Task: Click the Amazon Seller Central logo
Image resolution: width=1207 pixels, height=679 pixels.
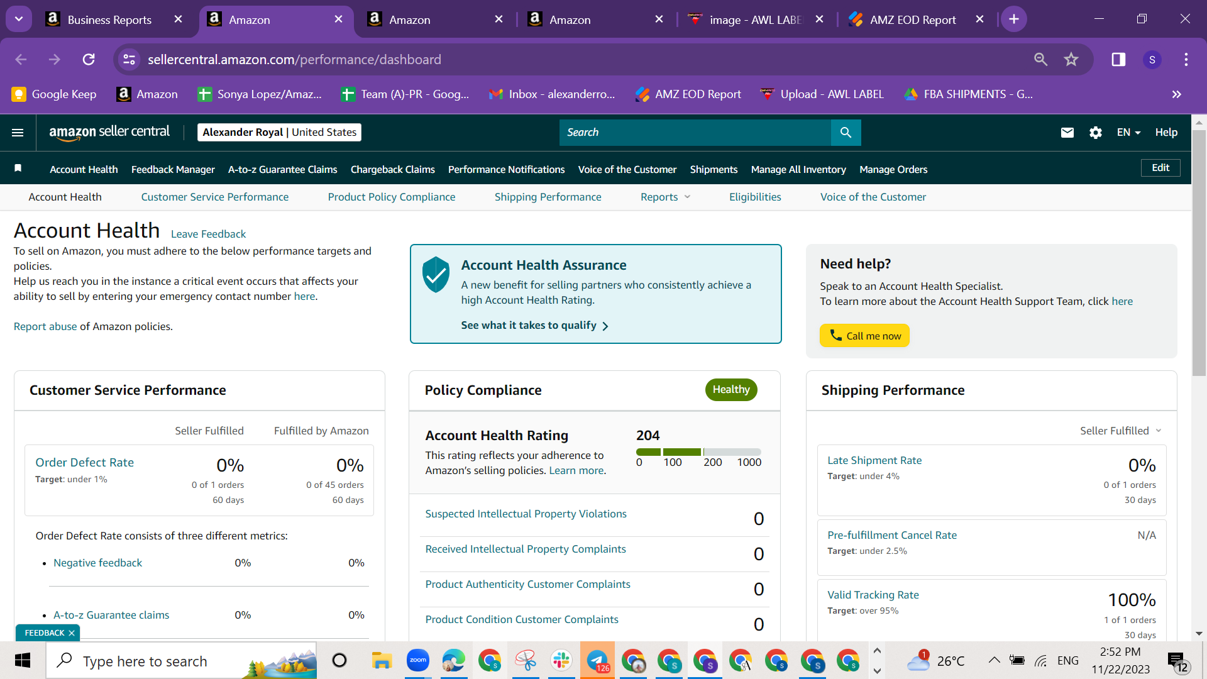Action: (109, 132)
